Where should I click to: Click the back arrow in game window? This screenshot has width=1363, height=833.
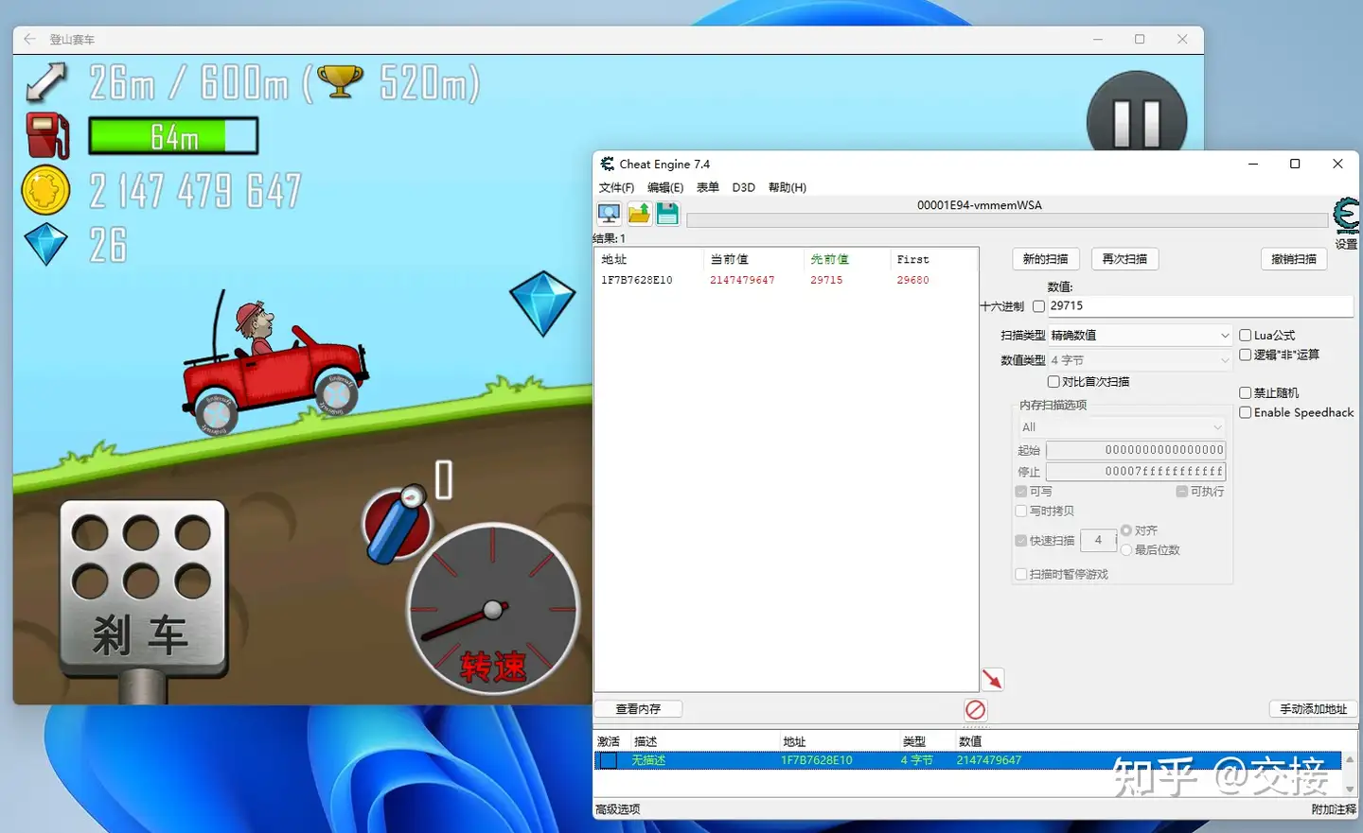click(x=29, y=40)
